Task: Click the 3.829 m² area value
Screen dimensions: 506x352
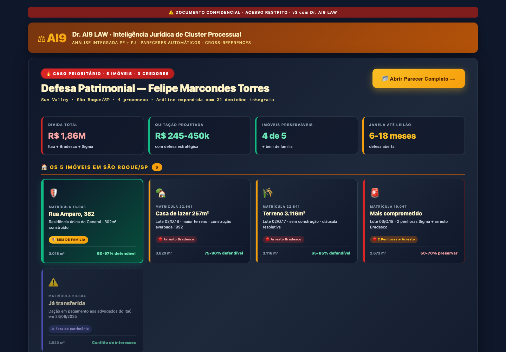Action: click(164, 253)
